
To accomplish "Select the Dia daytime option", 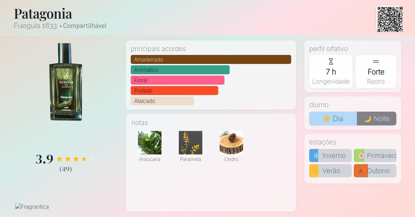I will (x=333, y=119).
